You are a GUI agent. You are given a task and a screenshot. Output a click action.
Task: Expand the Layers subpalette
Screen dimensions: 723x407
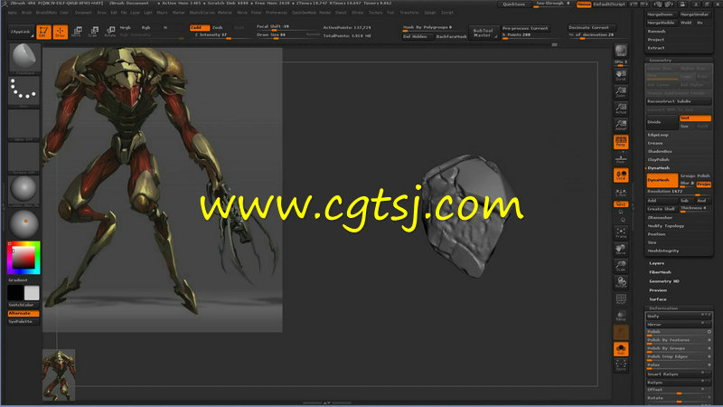pyautogui.click(x=657, y=263)
